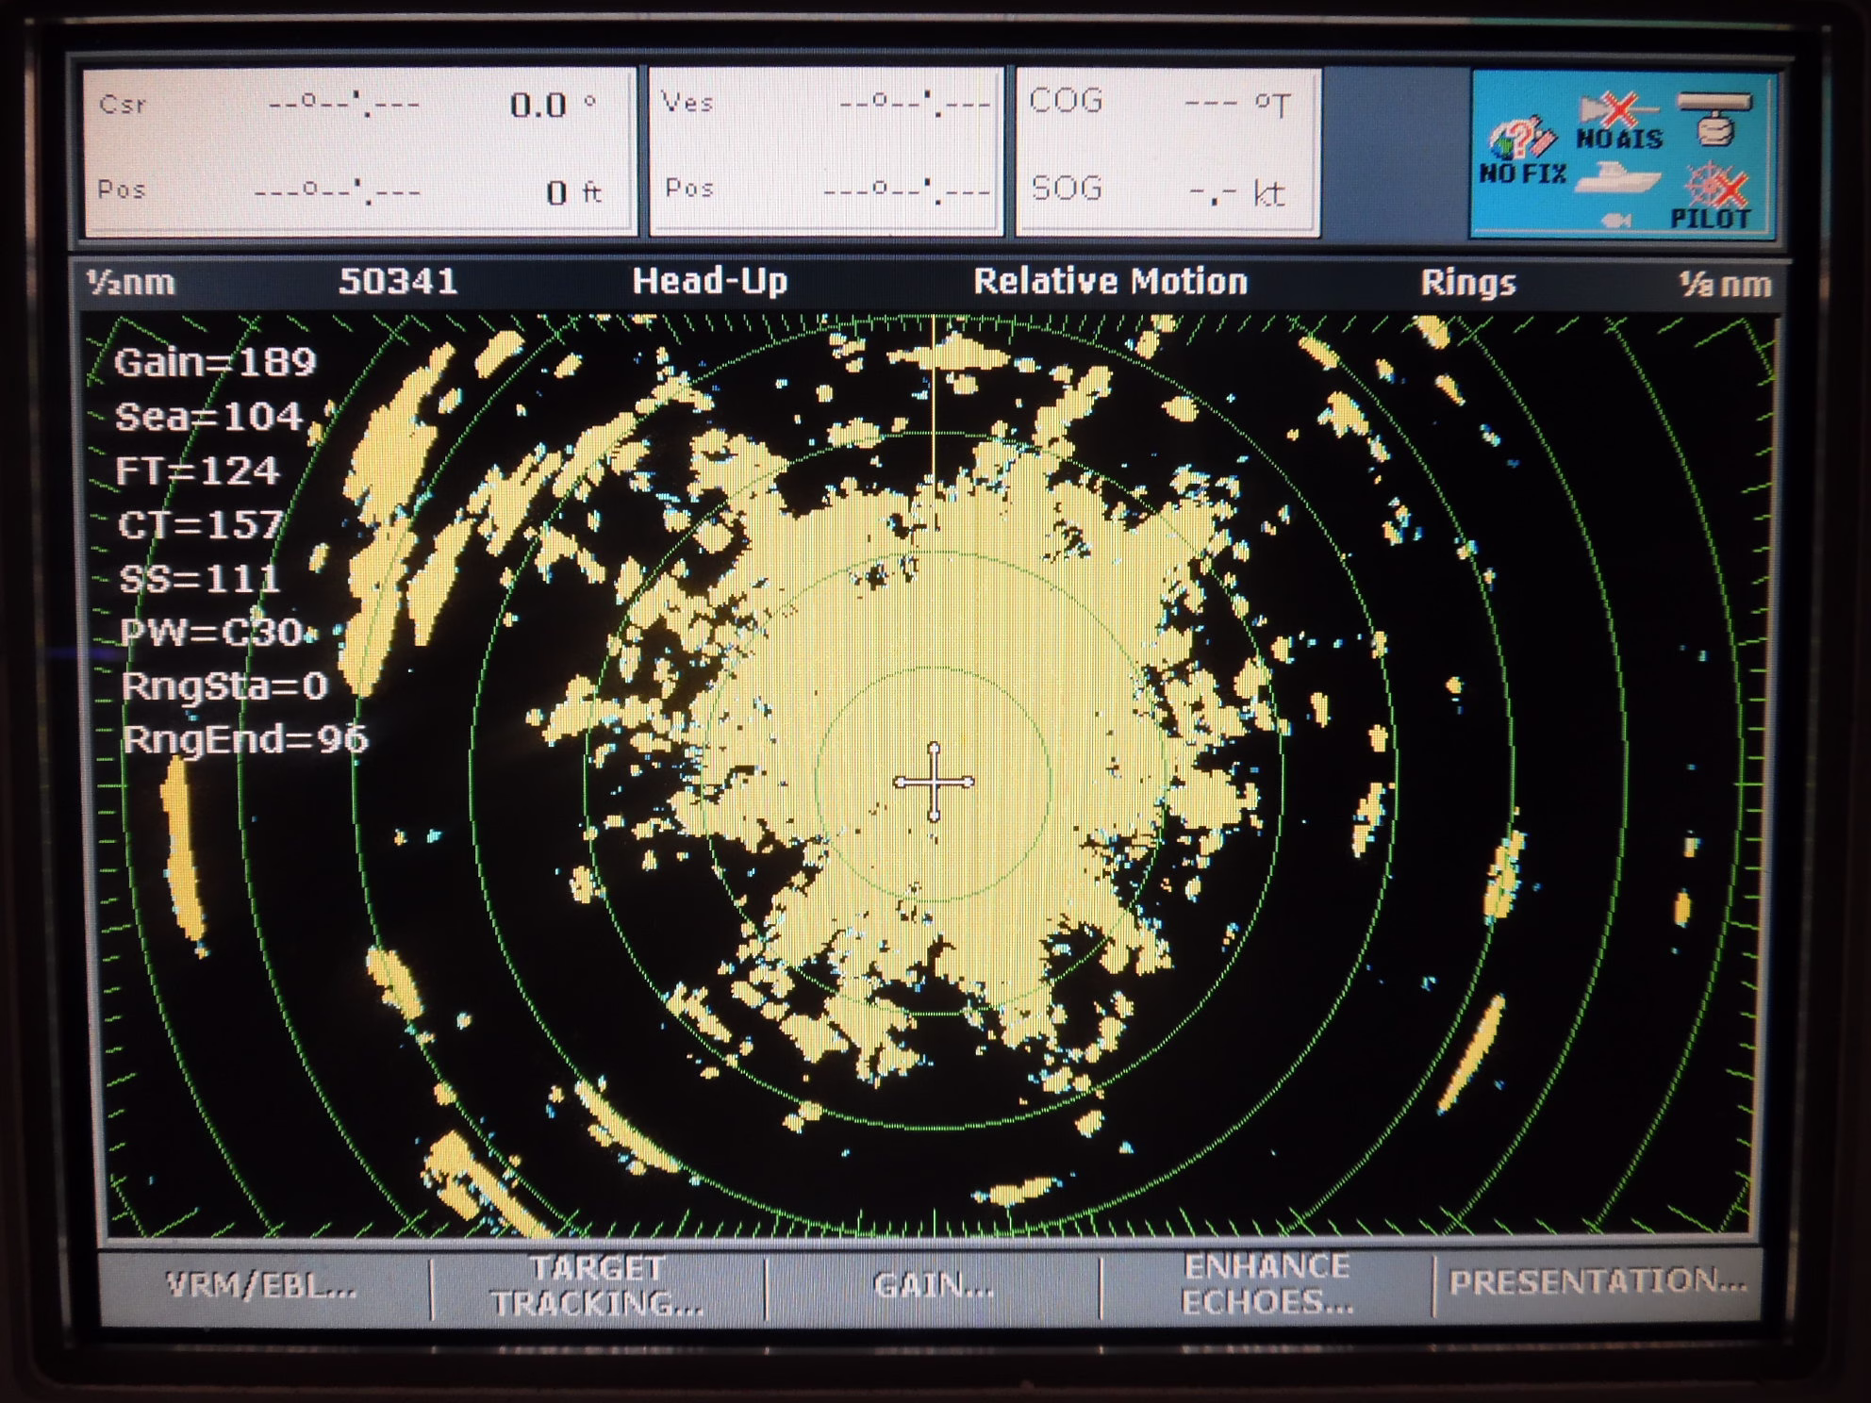Image resolution: width=1871 pixels, height=1403 pixels.
Task: Click the SOG kt speed value
Action: pyautogui.click(x=1236, y=194)
